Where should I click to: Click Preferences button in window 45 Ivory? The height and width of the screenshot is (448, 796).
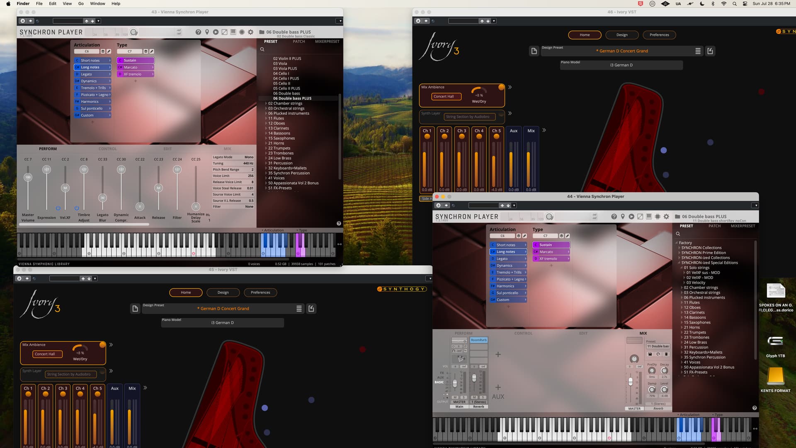[x=260, y=292]
